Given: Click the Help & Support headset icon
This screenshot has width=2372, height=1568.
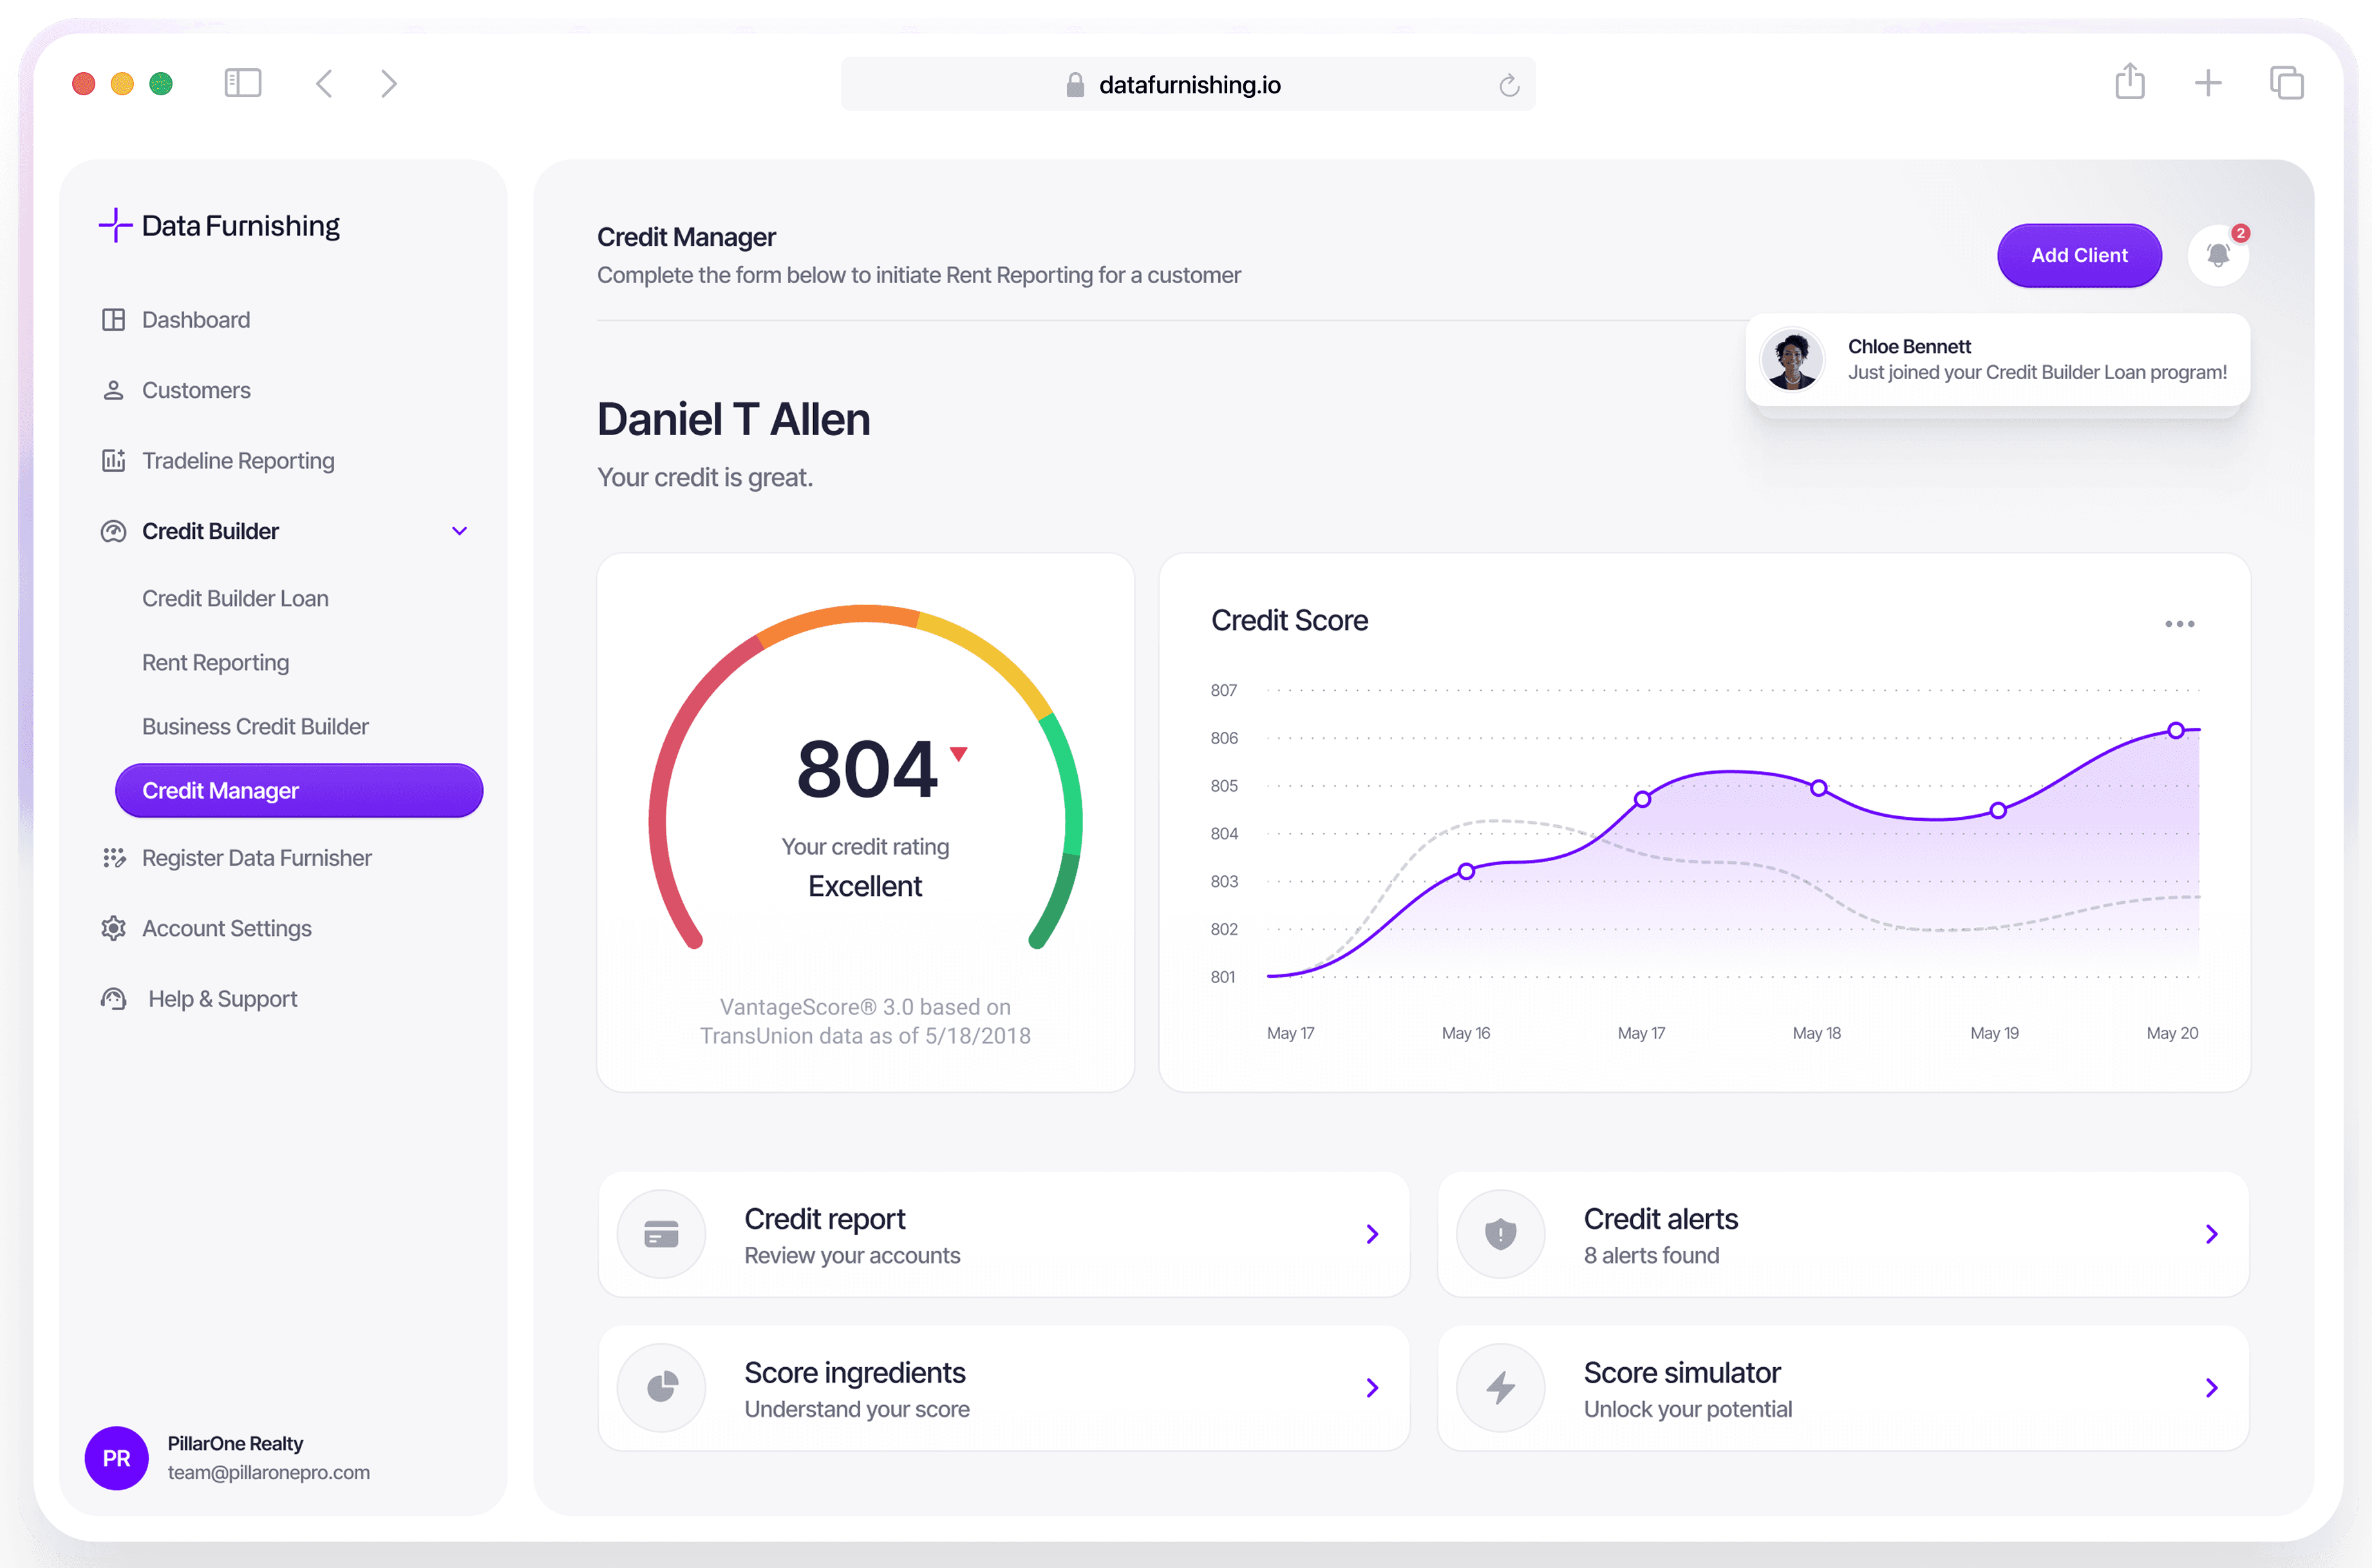Looking at the screenshot, I should point(114,998).
